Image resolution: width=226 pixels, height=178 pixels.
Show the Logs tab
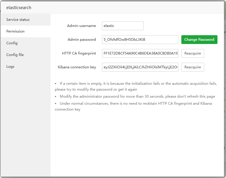click(10, 67)
